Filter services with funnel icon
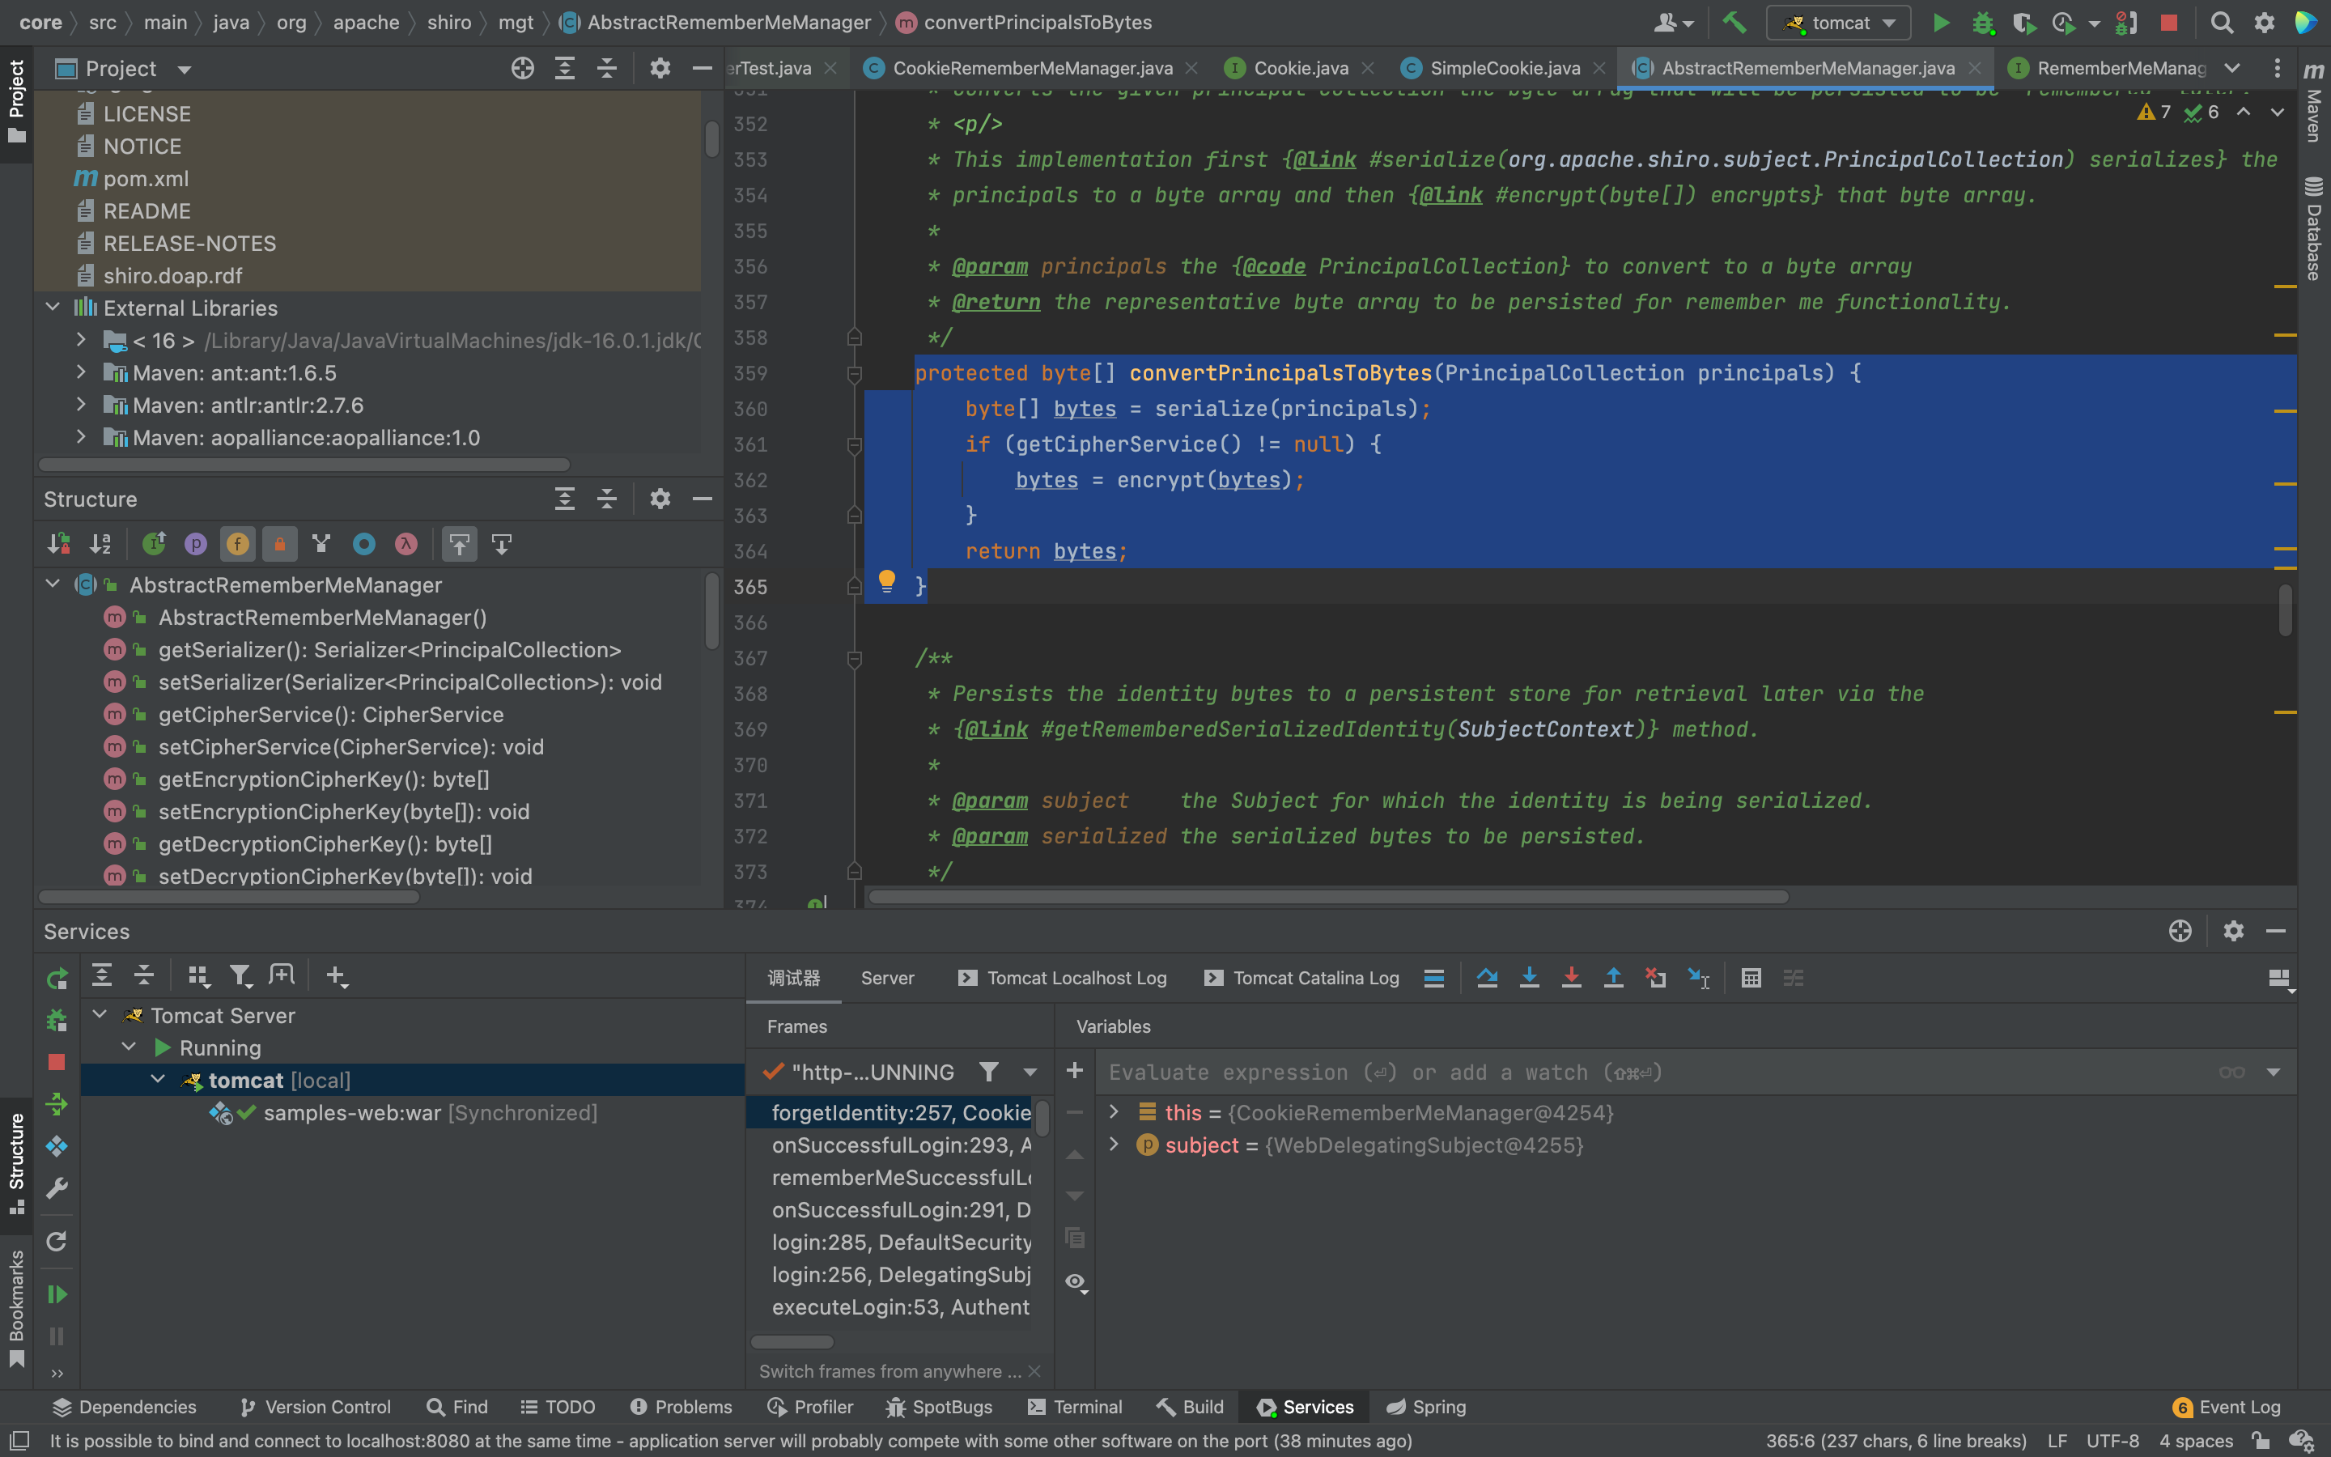This screenshot has width=2331, height=1457. point(240,976)
